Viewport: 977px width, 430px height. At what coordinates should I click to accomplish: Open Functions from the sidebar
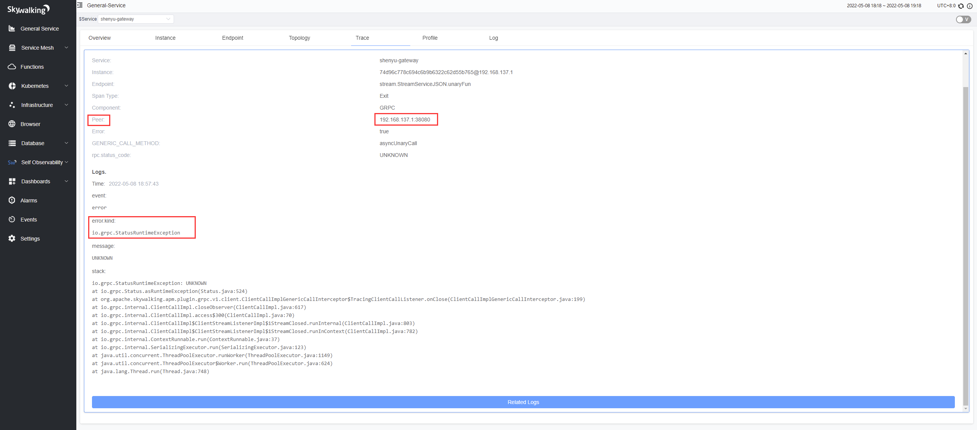click(x=32, y=67)
